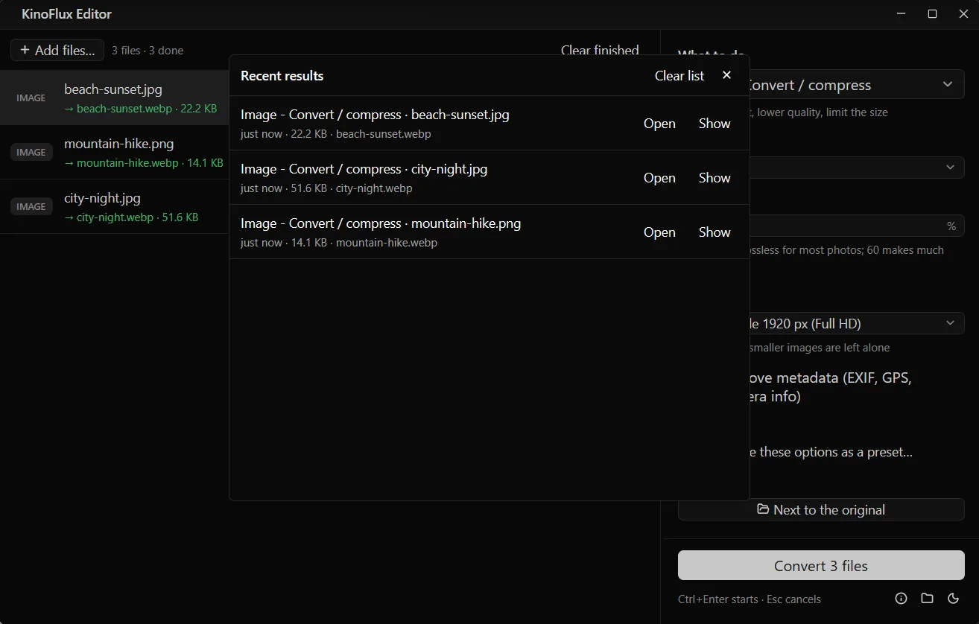Open beach-sunset.jpg result
This screenshot has height=624, width=979.
coord(659,124)
